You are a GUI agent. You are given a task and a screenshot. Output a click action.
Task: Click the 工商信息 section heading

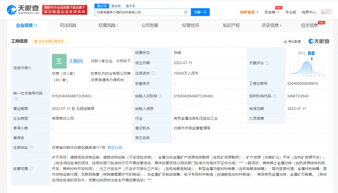pos(19,41)
